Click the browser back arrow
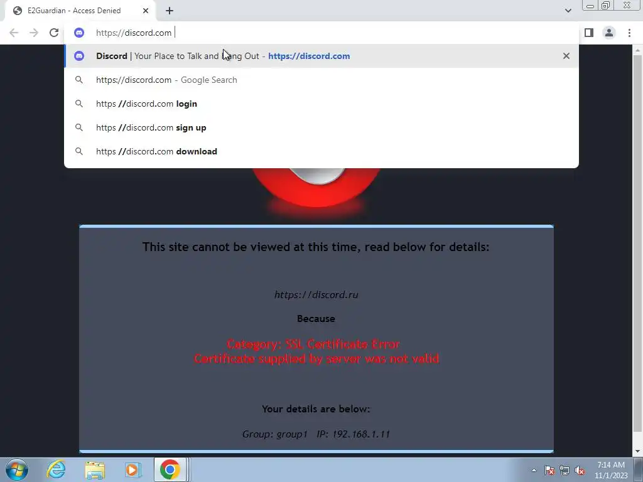Viewport: 643px width, 482px height. (14, 33)
